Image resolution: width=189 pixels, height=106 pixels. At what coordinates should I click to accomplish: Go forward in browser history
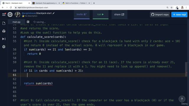(x=7, y=7)
